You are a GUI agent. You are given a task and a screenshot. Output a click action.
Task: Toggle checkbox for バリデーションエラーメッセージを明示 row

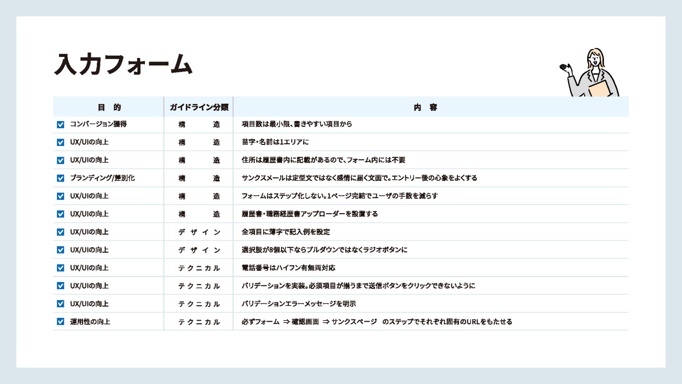[x=60, y=304]
